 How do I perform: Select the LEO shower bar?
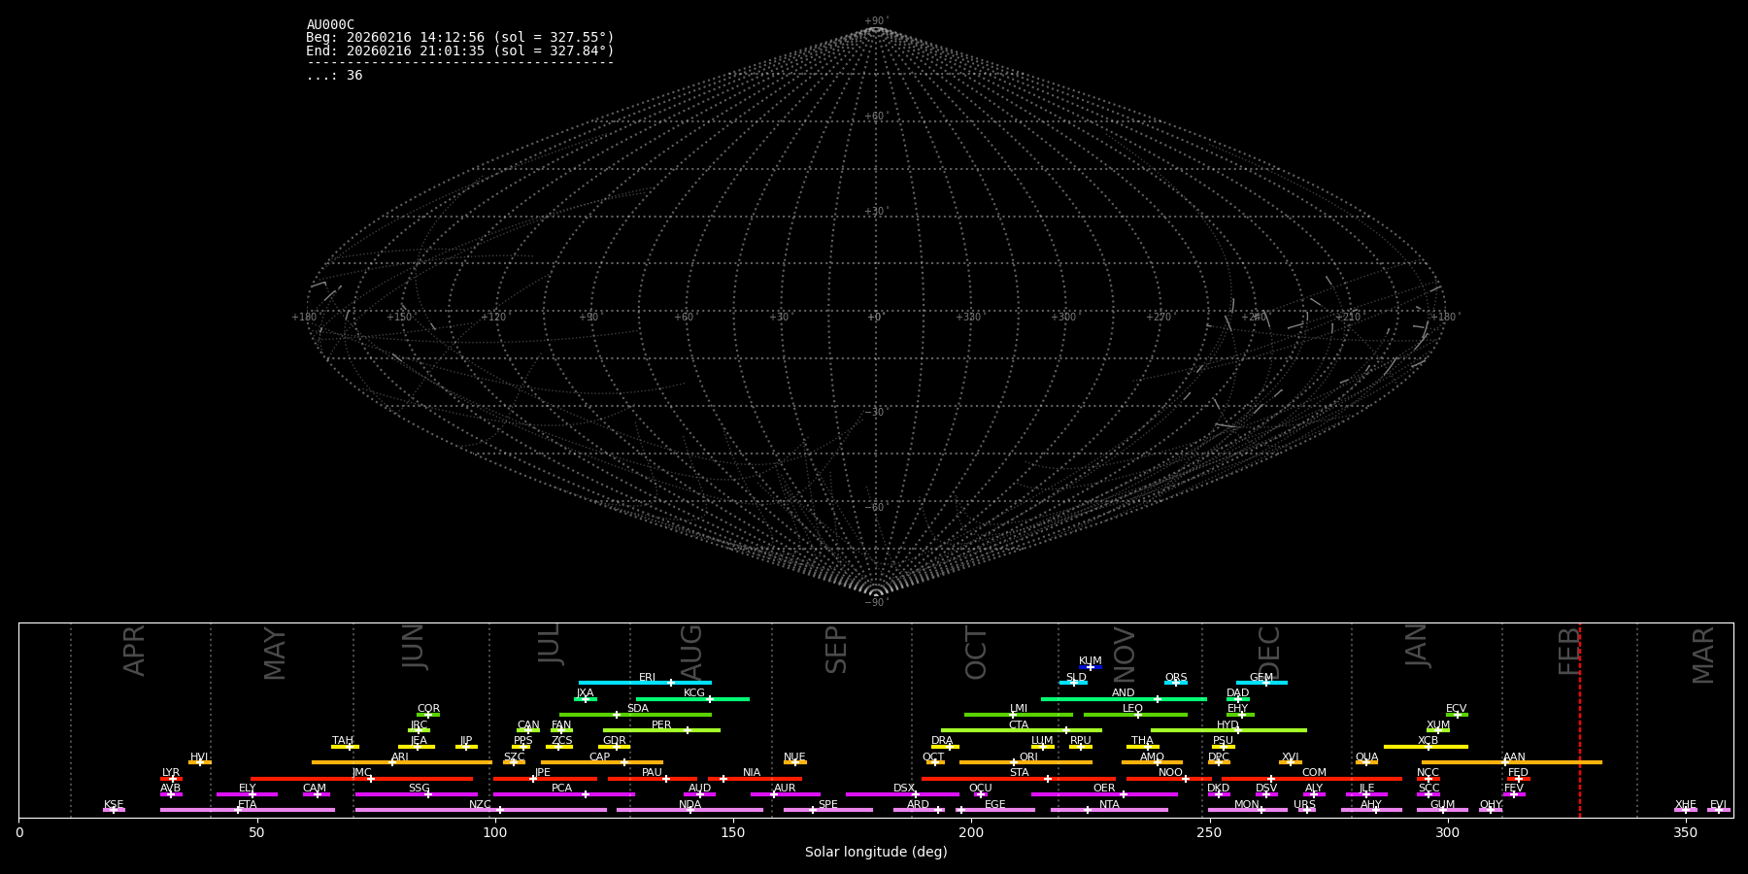pos(1135,715)
